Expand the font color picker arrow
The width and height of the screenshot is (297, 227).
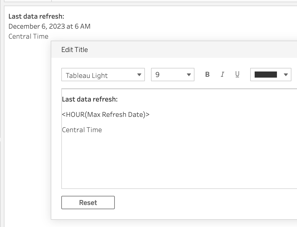point(285,75)
